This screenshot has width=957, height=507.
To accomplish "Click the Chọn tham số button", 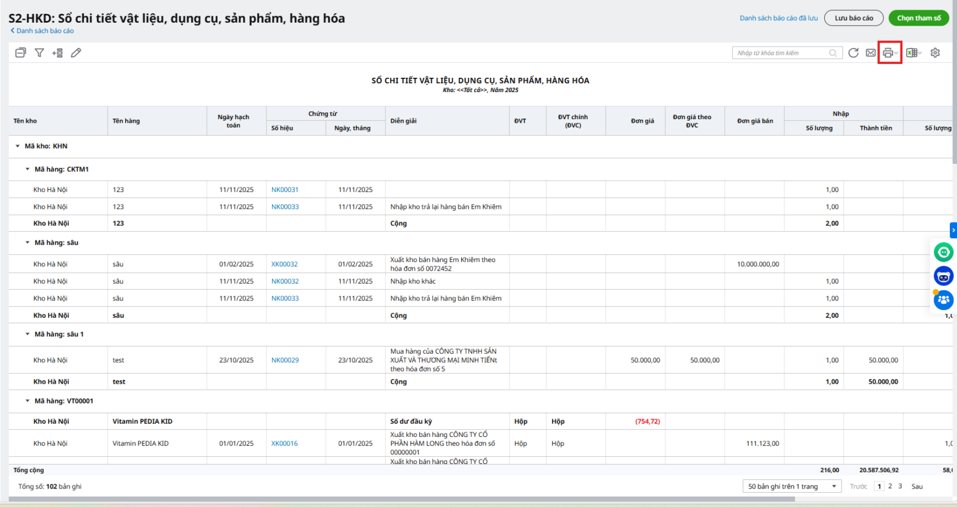I will pyautogui.click(x=919, y=18).
